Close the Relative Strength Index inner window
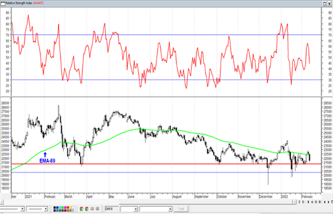The width and height of the screenshot is (333, 214). coord(329,3)
